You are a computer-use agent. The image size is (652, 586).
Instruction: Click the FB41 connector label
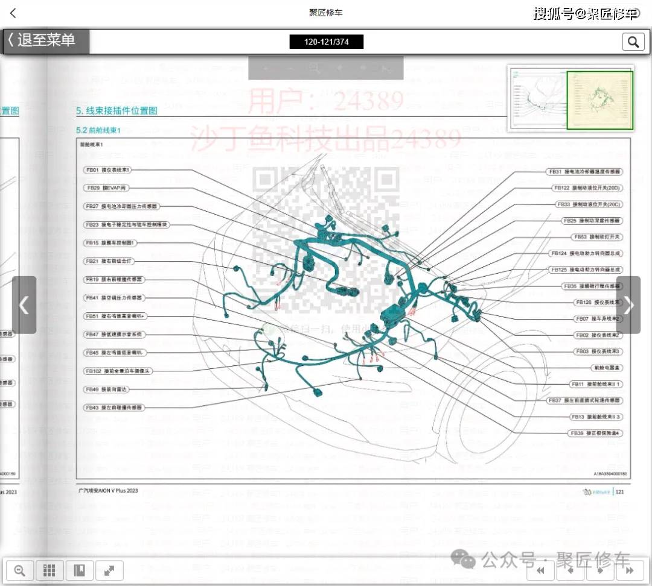[x=114, y=298]
